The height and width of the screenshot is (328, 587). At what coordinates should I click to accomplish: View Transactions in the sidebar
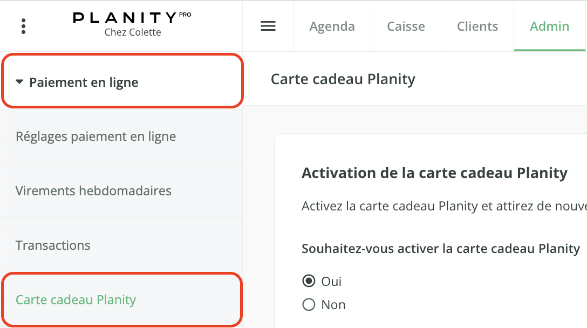(x=121, y=245)
